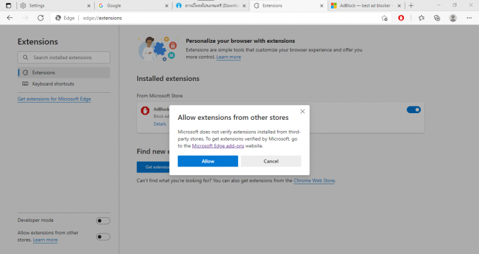Add page to favorites star icon
This screenshot has width=479, height=254.
385,18
